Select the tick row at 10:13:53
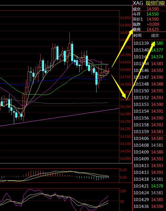This screenshot has width=166, height=211. click(x=148, y=105)
